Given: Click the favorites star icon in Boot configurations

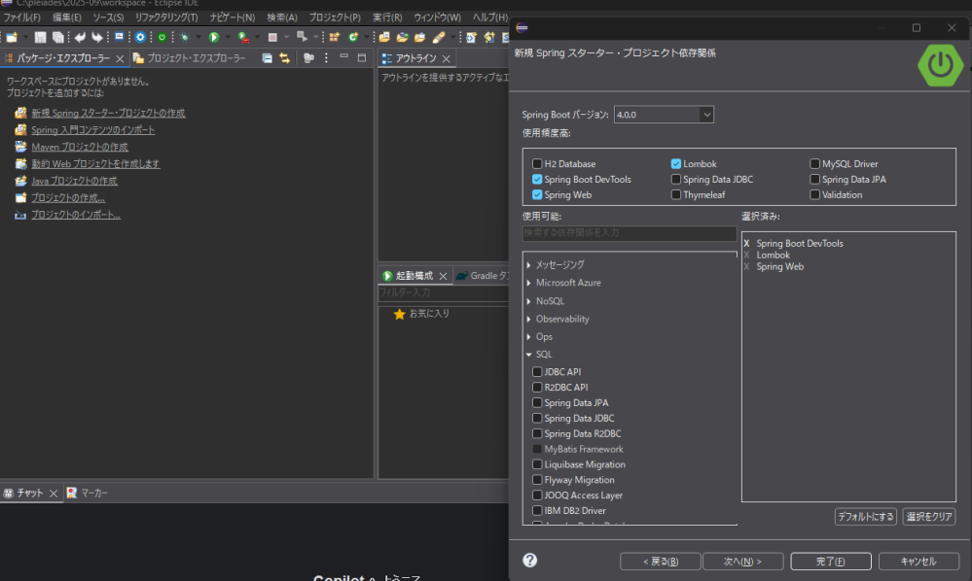Looking at the screenshot, I should click(400, 315).
